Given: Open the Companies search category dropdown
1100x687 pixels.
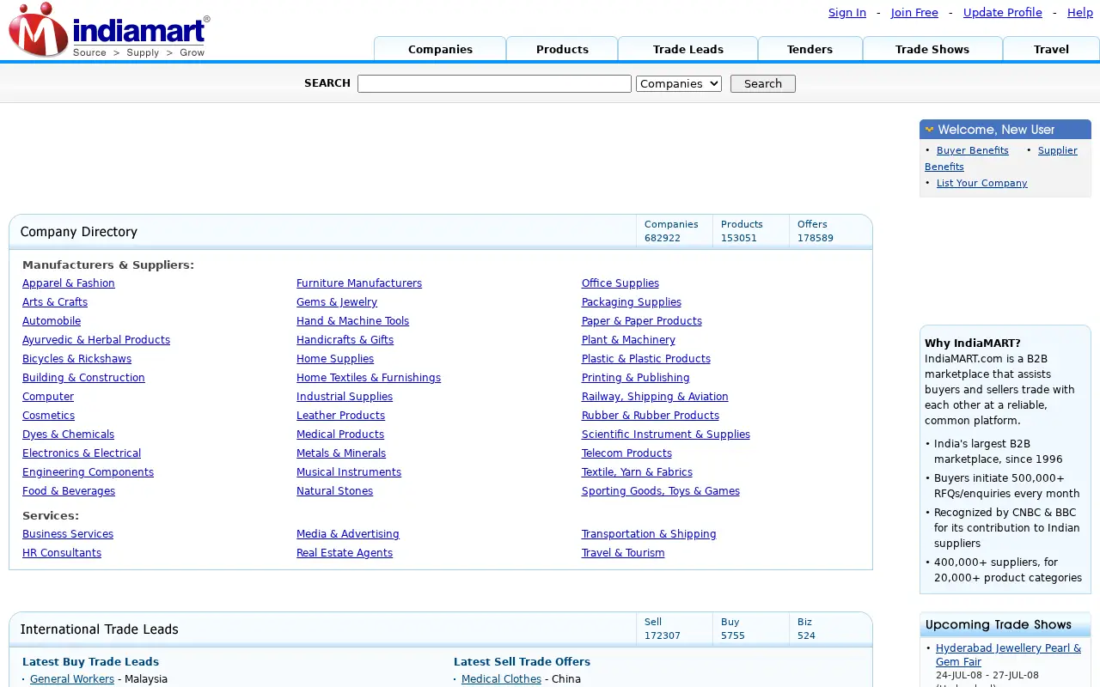Looking at the screenshot, I should click(679, 83).
